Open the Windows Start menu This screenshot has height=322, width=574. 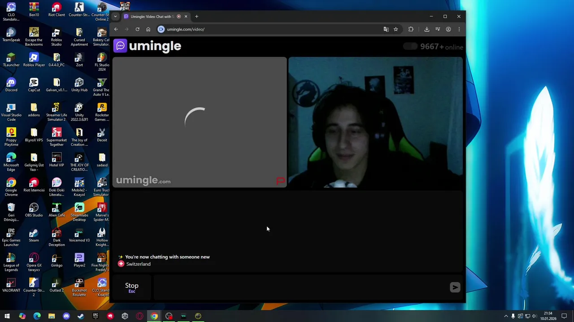[7, 316]
